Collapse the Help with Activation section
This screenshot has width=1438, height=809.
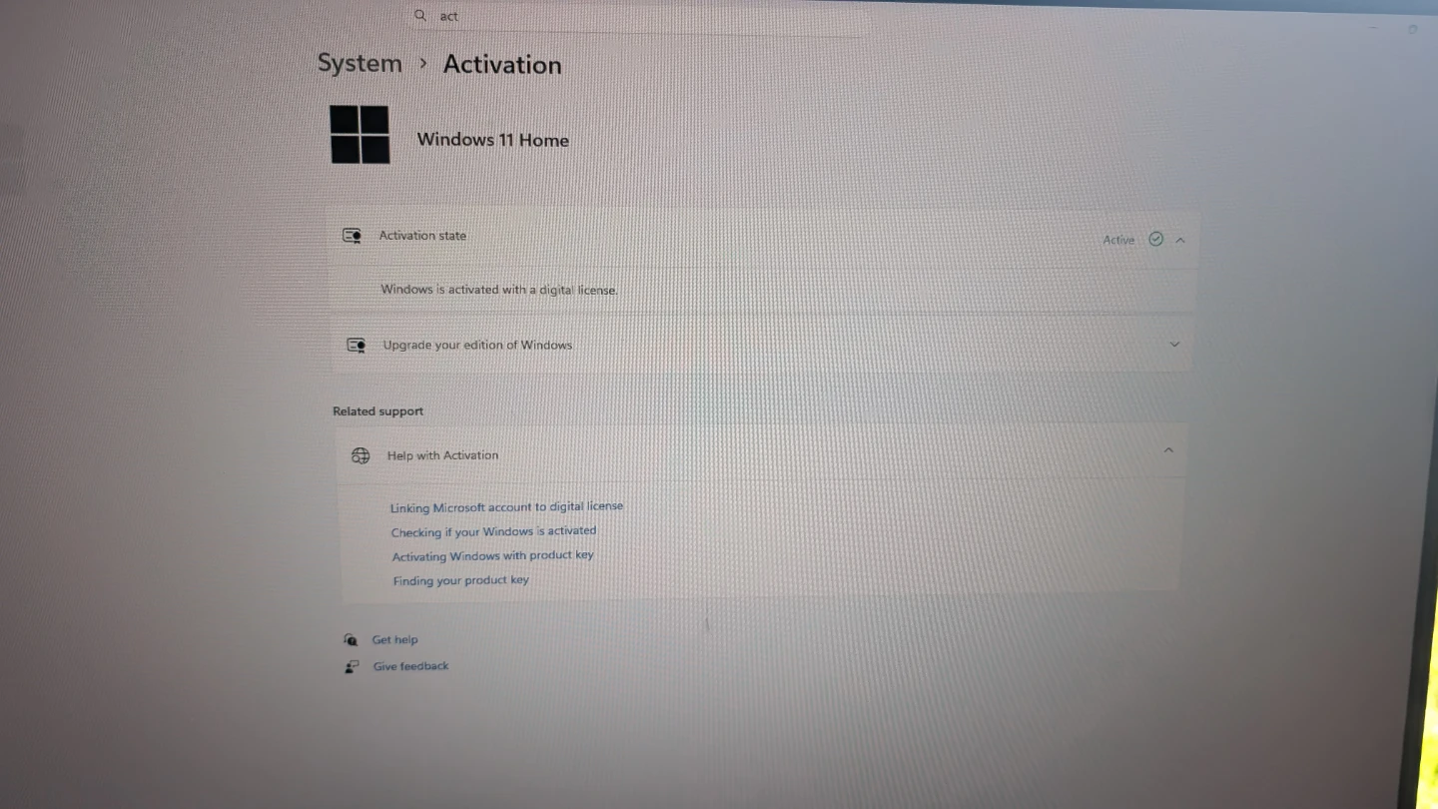[1168, 450]
